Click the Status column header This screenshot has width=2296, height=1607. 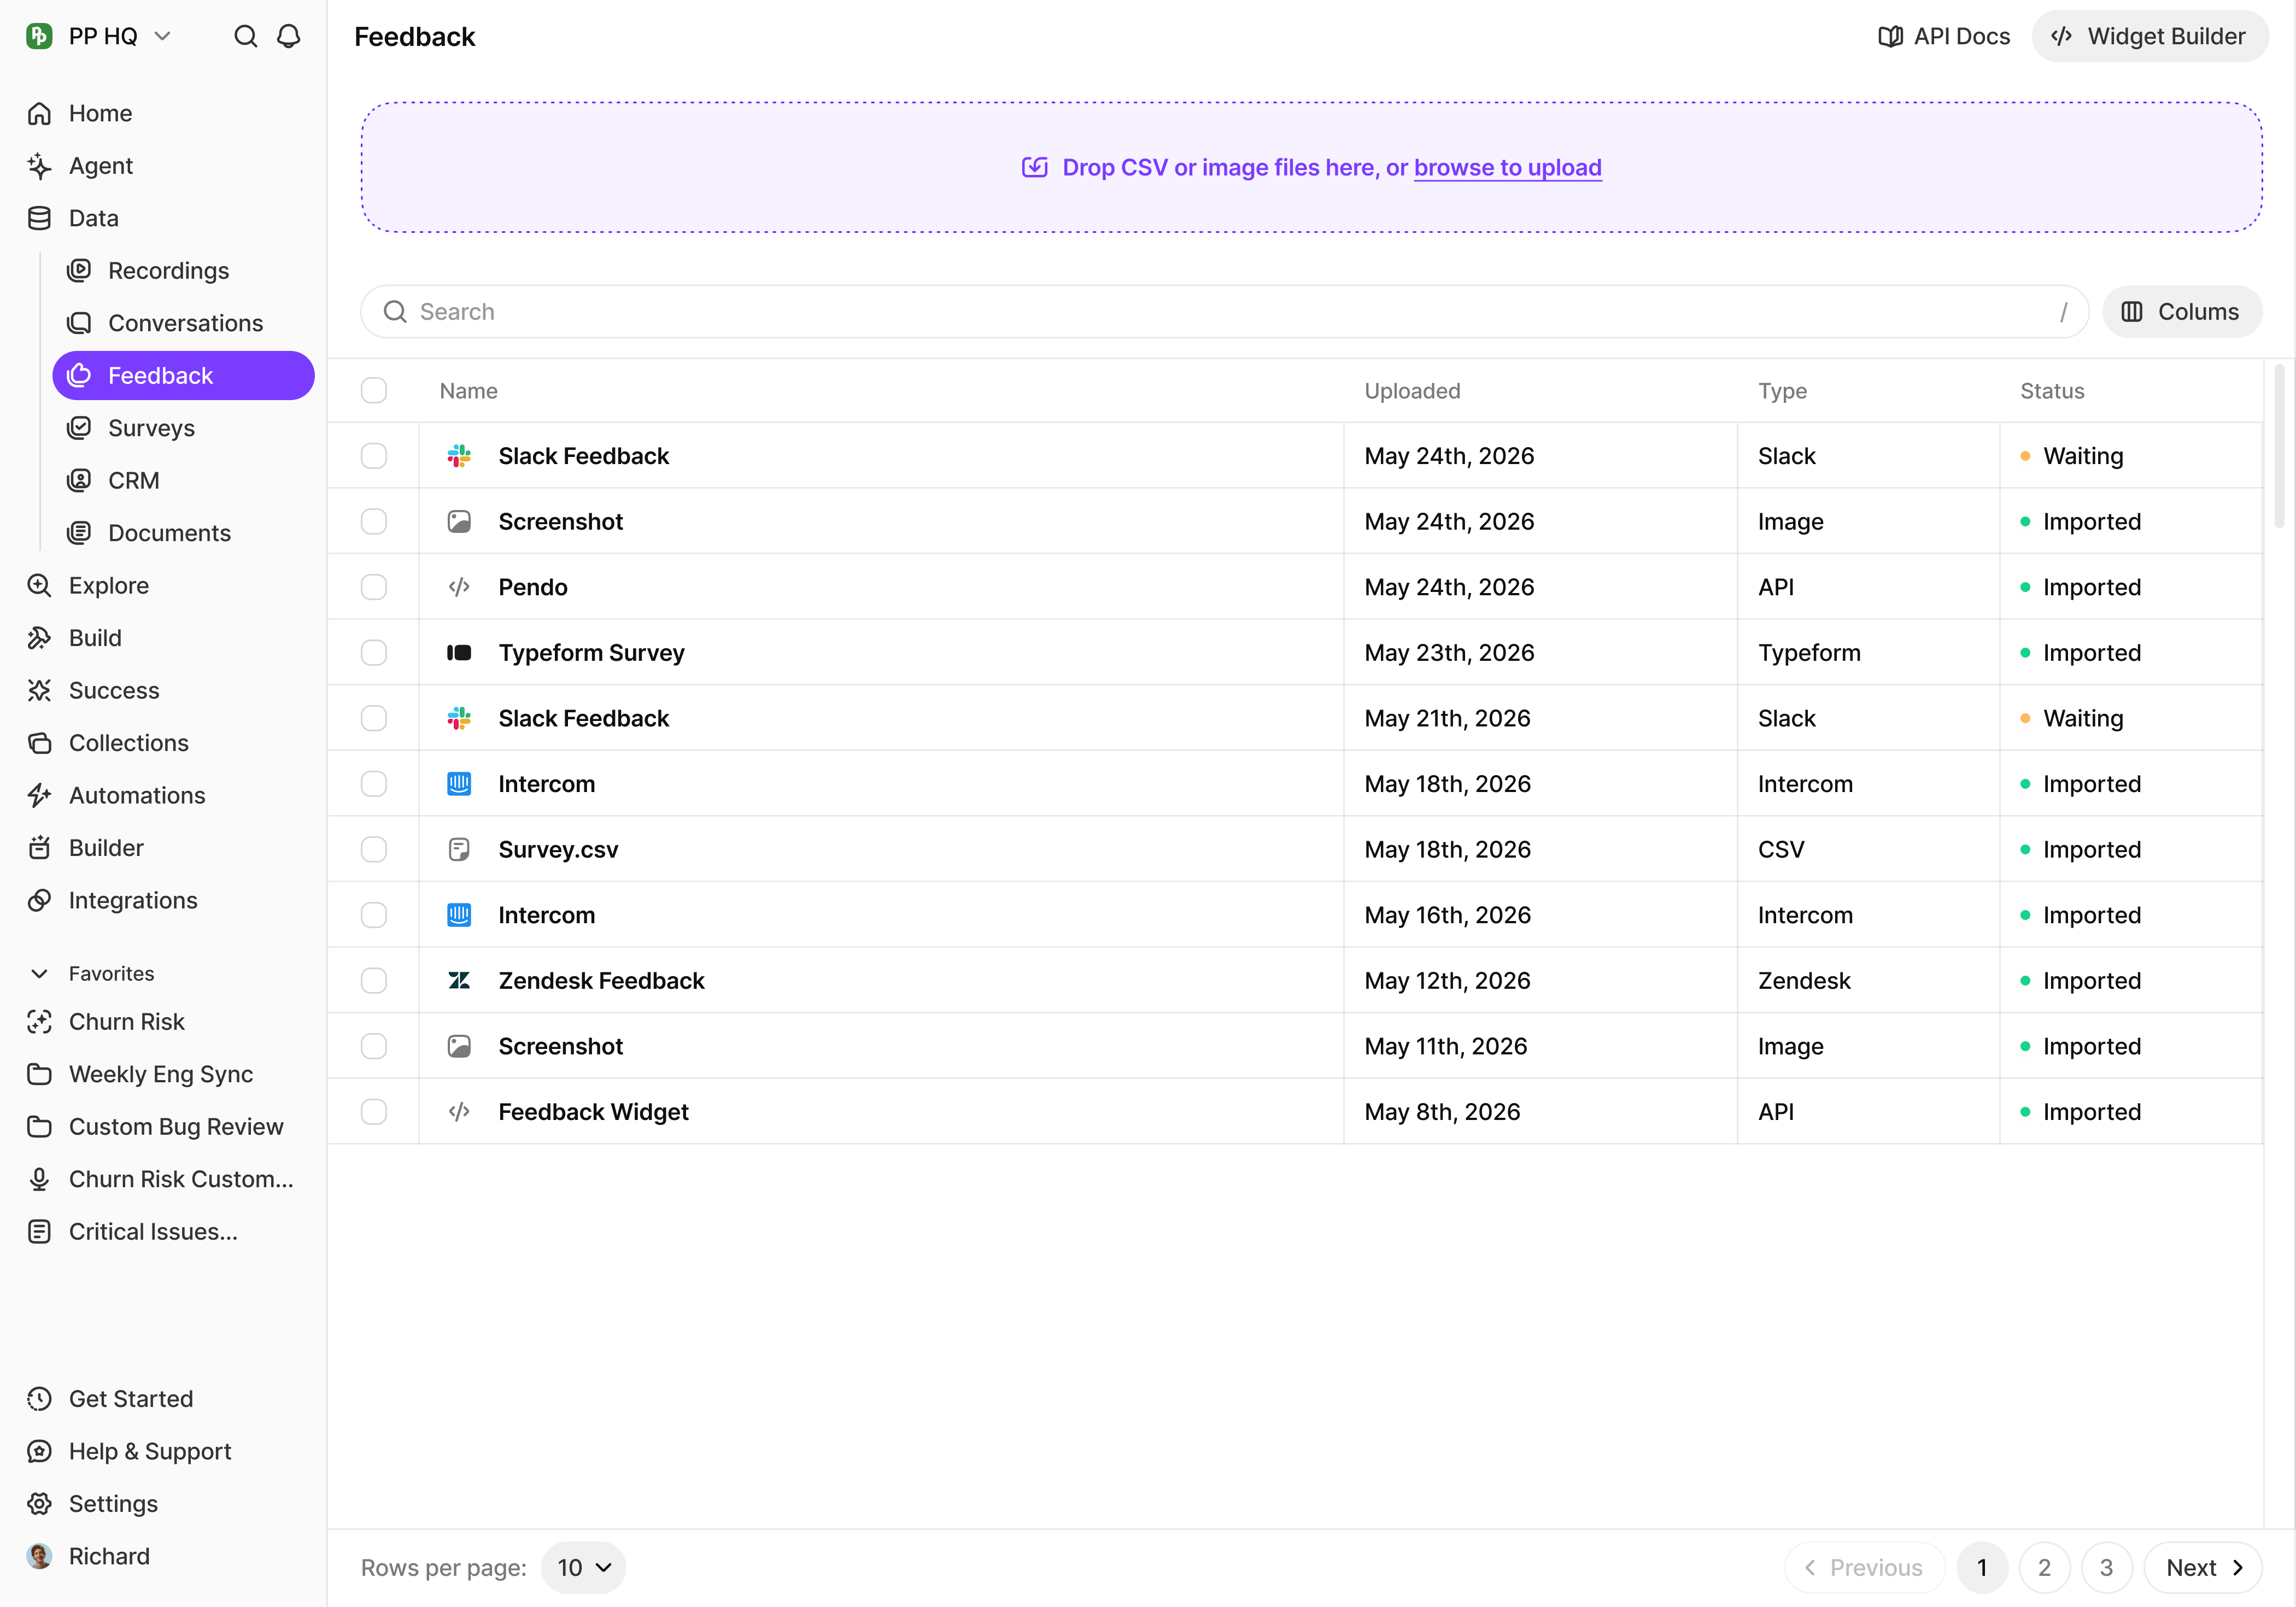[x=2052, y=391]
